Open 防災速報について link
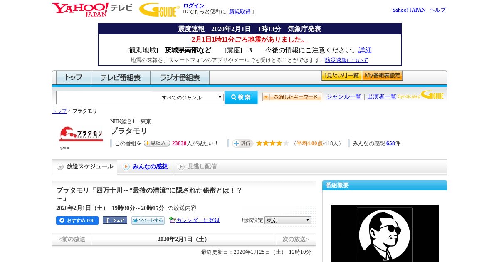499x262 pixels. pyautogui.click(x=347, y=60)
